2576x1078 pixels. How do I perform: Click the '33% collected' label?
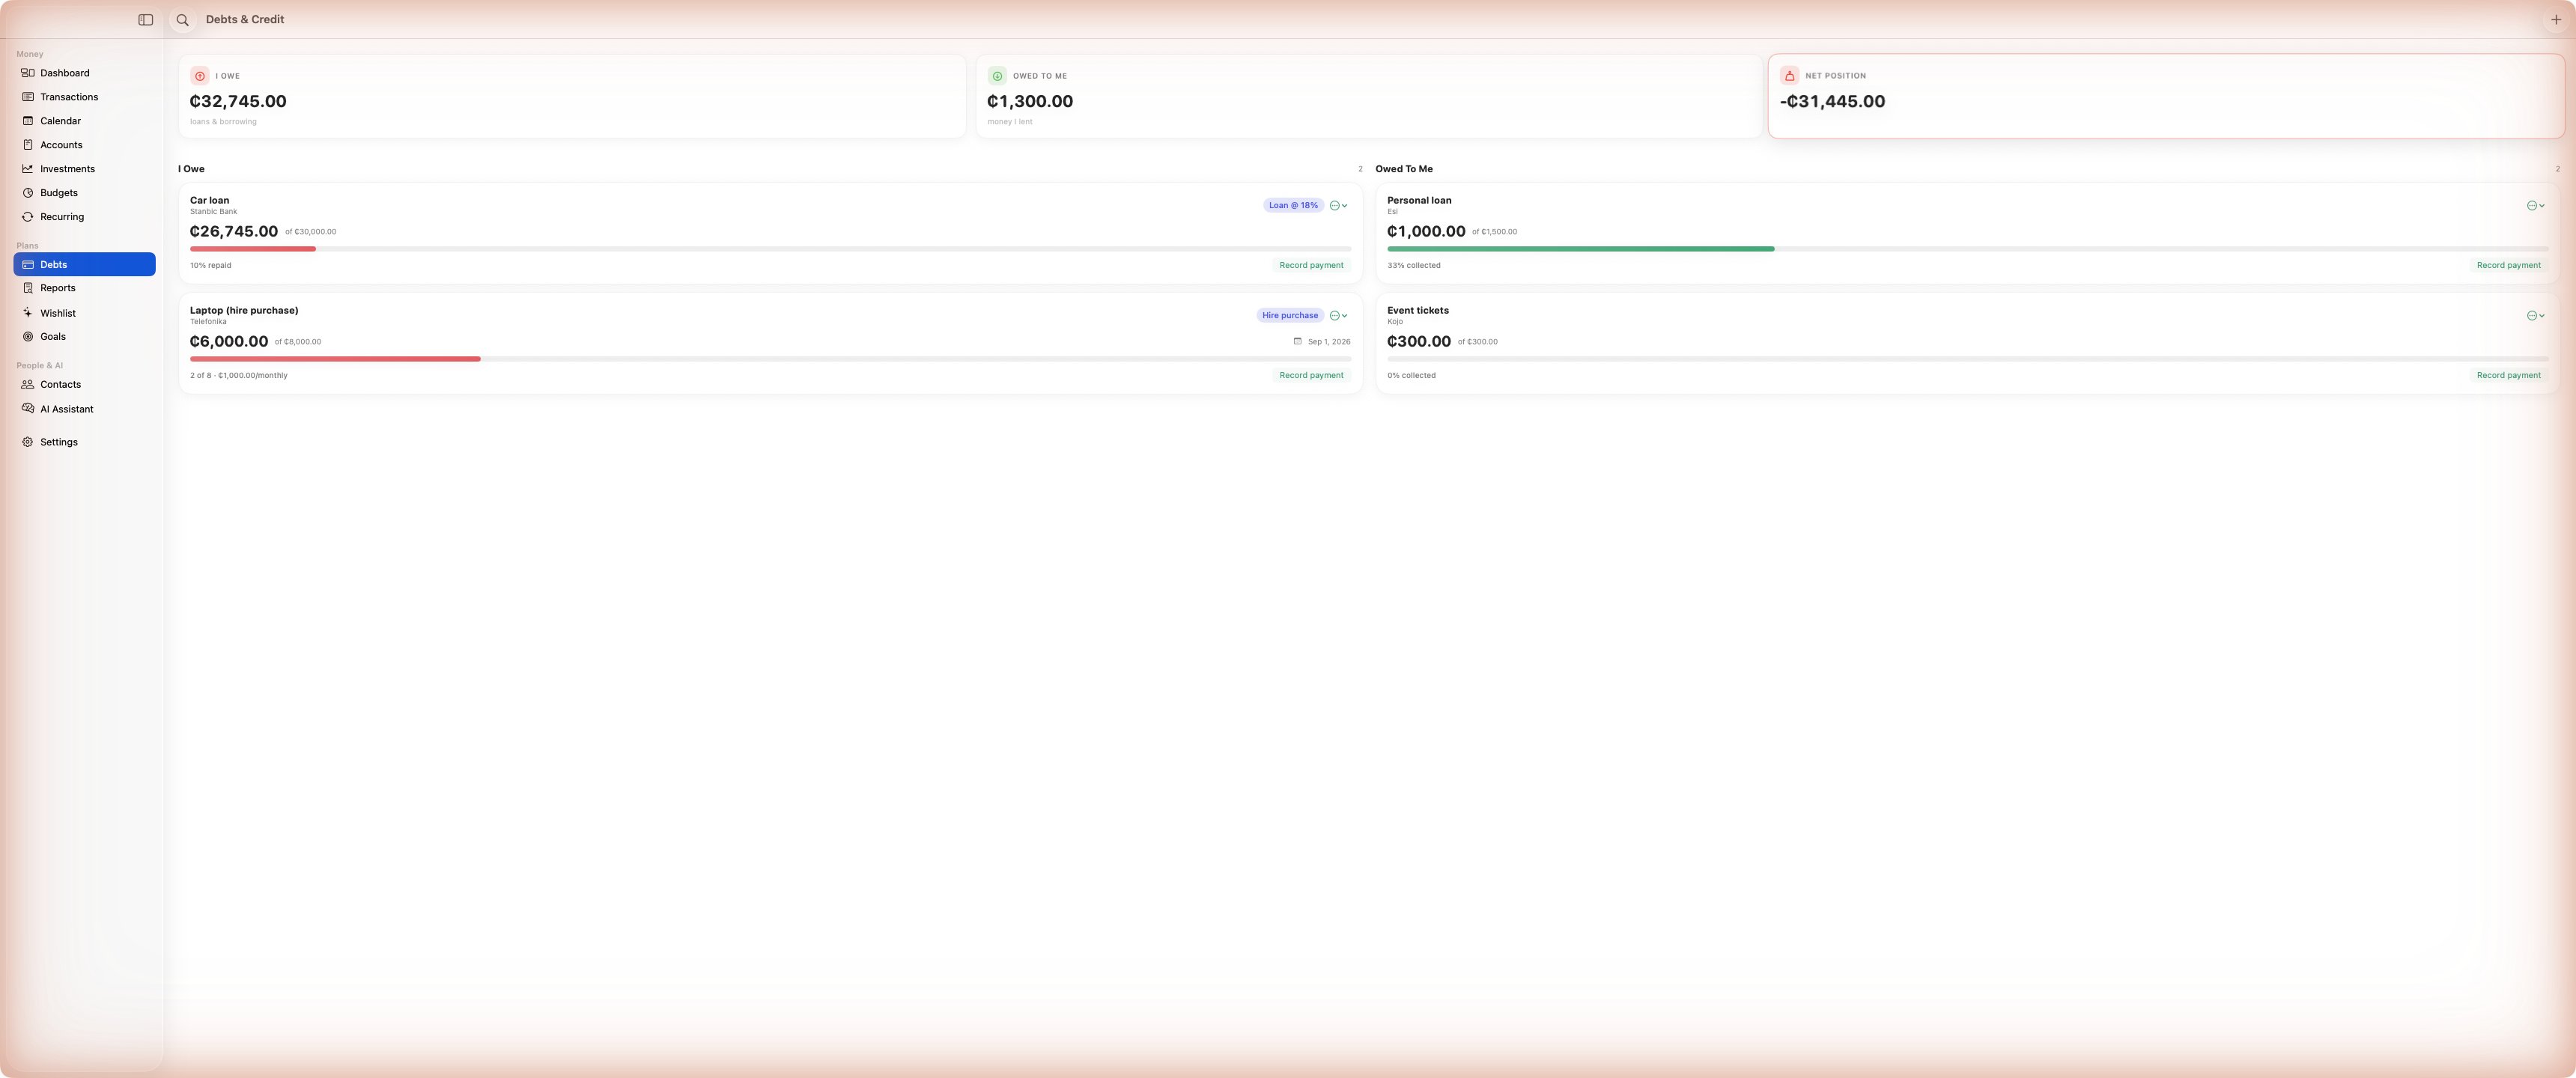(1414, 266)
